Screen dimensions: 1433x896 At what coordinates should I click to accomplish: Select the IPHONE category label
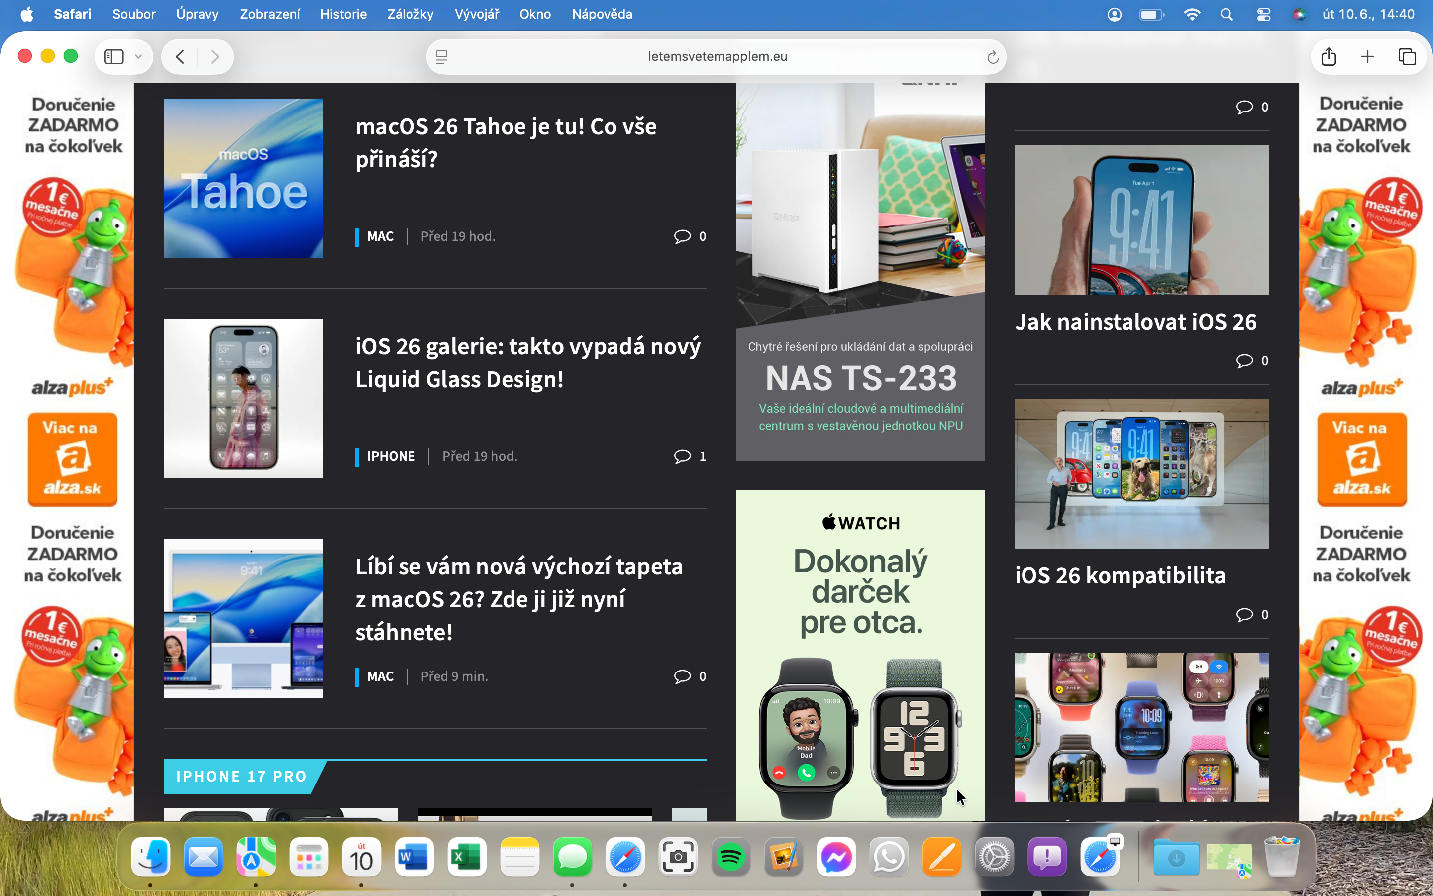391,456
